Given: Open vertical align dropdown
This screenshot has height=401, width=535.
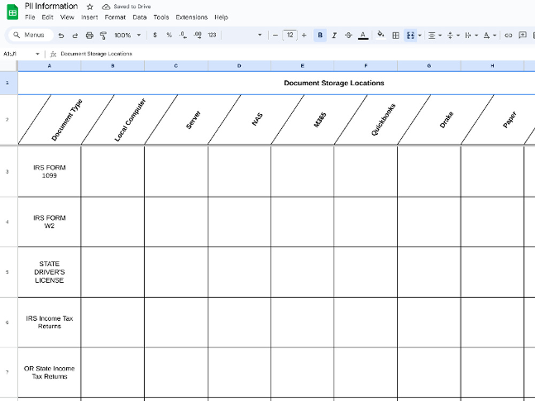Looking at the screenshot, I should pos(453,35).
